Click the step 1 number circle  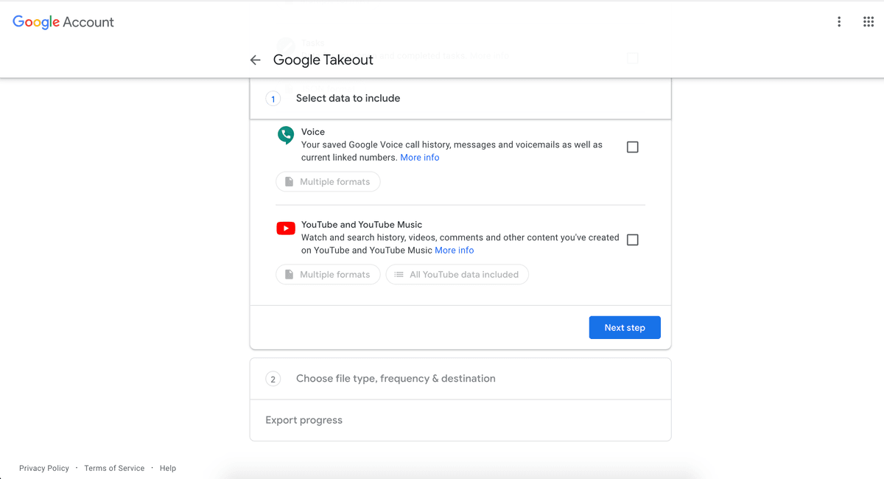click(x=273, y=99)
